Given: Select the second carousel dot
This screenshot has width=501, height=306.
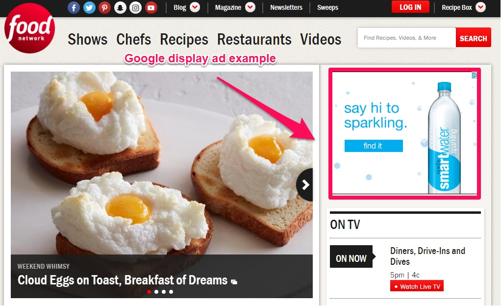Looking at the screenshot, I should point(156,292).
